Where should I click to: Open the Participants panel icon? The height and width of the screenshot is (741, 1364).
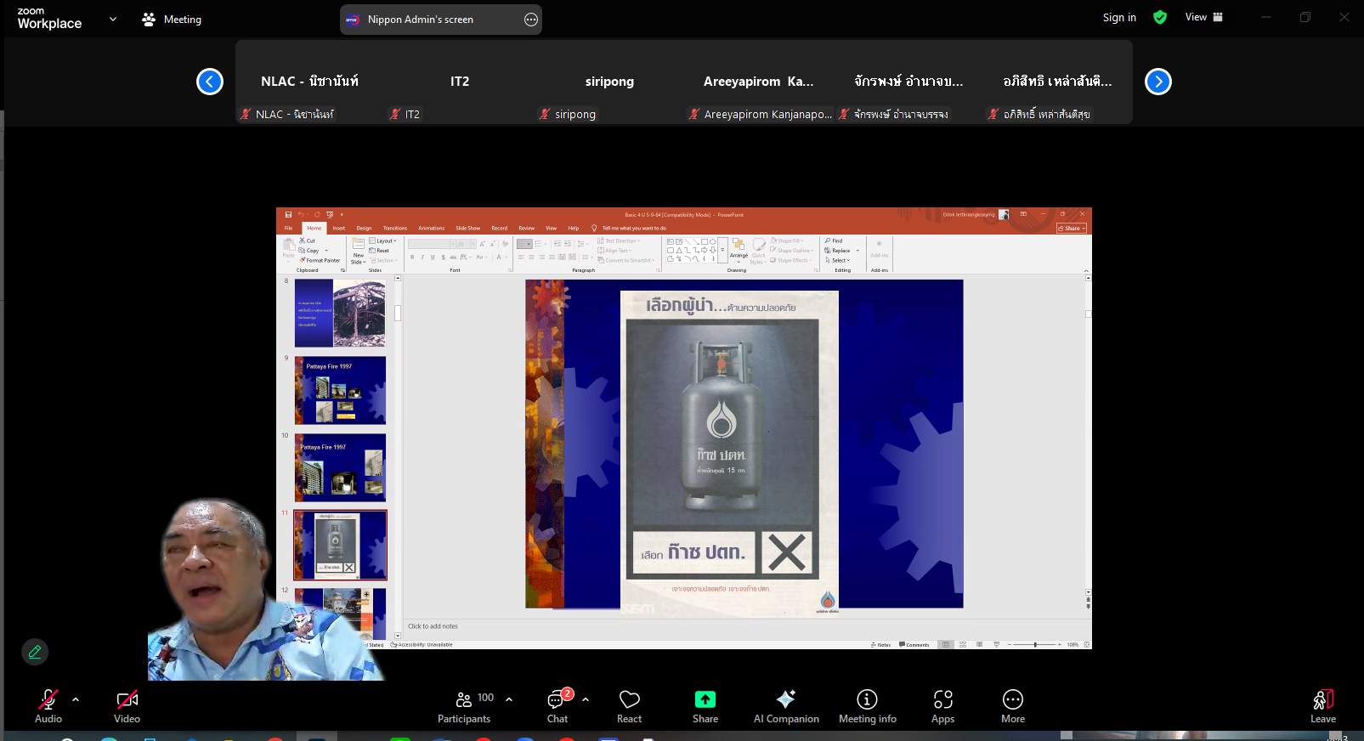464,699
